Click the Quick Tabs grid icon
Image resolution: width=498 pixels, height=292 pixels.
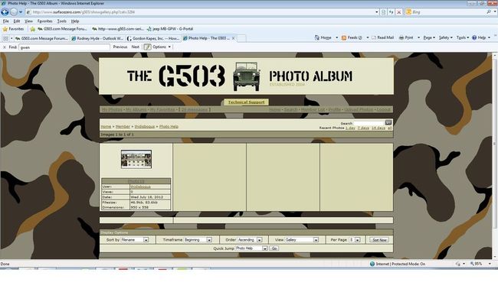5,38
